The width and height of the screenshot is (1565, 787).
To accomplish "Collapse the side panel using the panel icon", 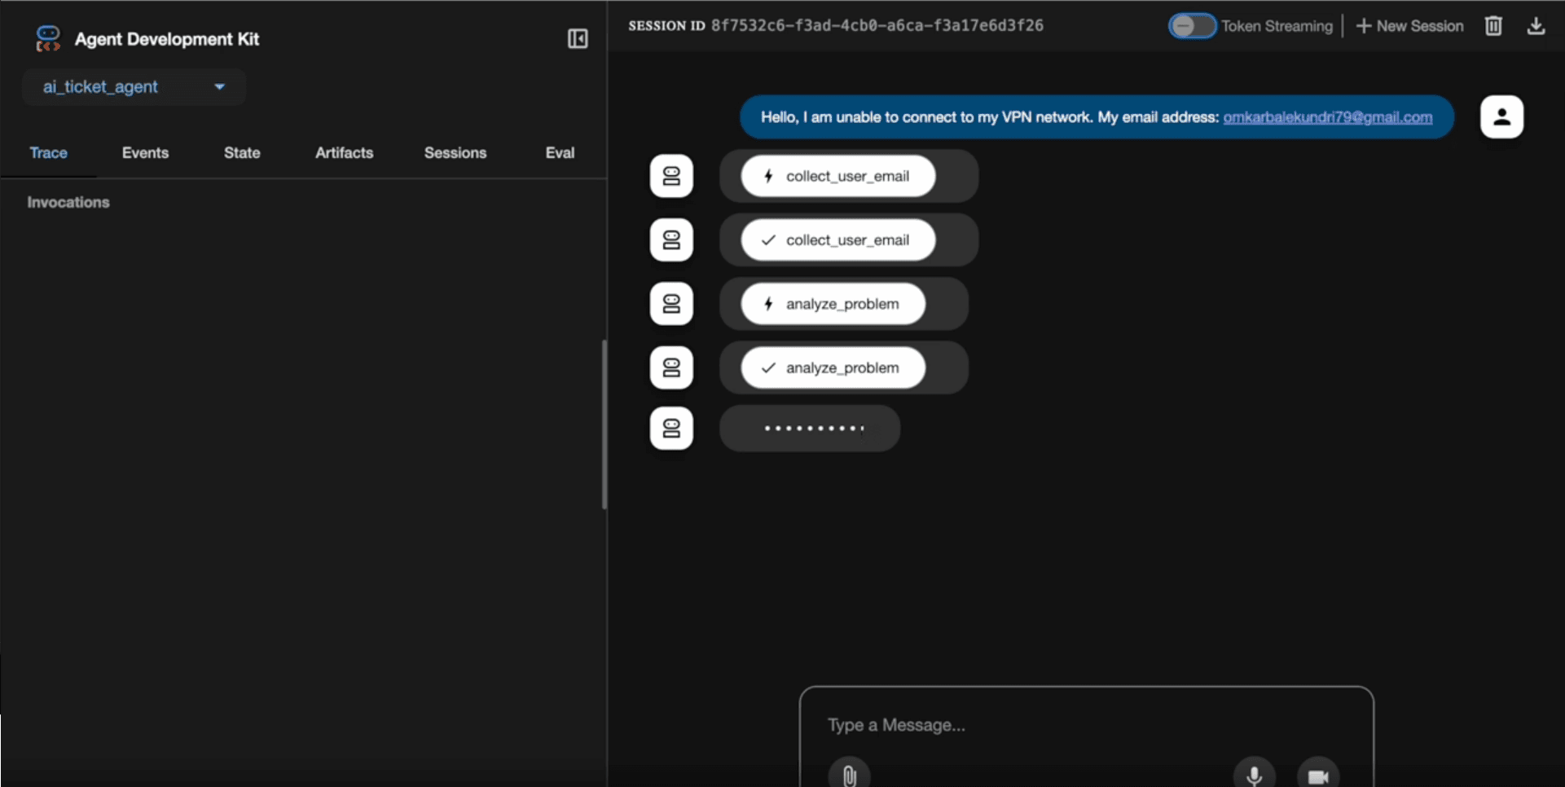I will (578, 39).
